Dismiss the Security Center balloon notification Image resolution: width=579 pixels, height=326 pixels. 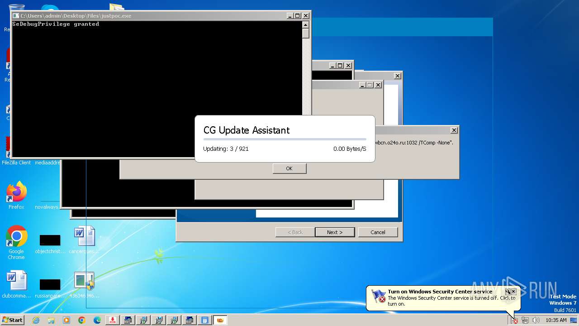point(513,292)
